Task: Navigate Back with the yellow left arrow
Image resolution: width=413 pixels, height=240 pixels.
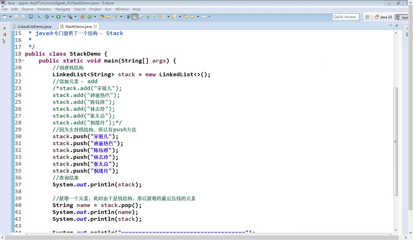Action: (192, 17)
